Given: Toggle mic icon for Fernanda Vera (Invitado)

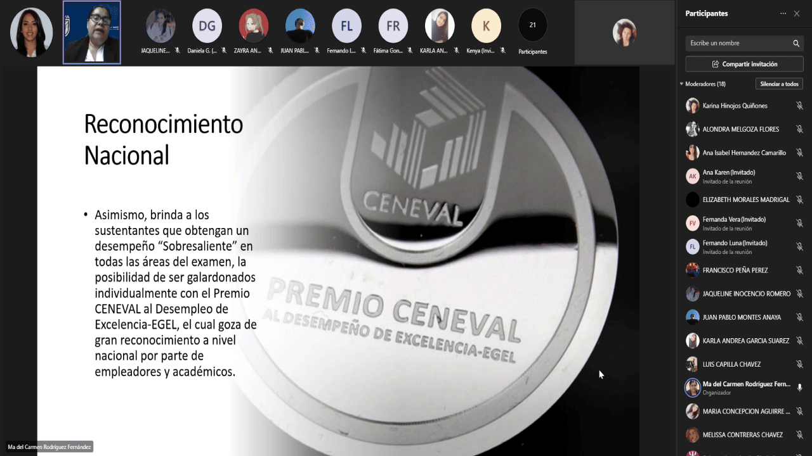Looking at the screenshot, I should (x=799, y=223).
